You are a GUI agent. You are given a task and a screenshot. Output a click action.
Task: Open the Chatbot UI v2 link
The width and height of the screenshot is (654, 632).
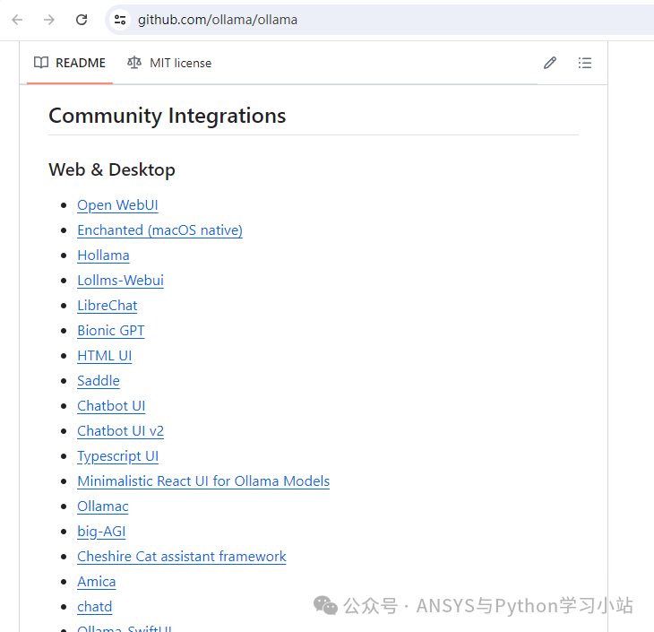click(121, 431)
